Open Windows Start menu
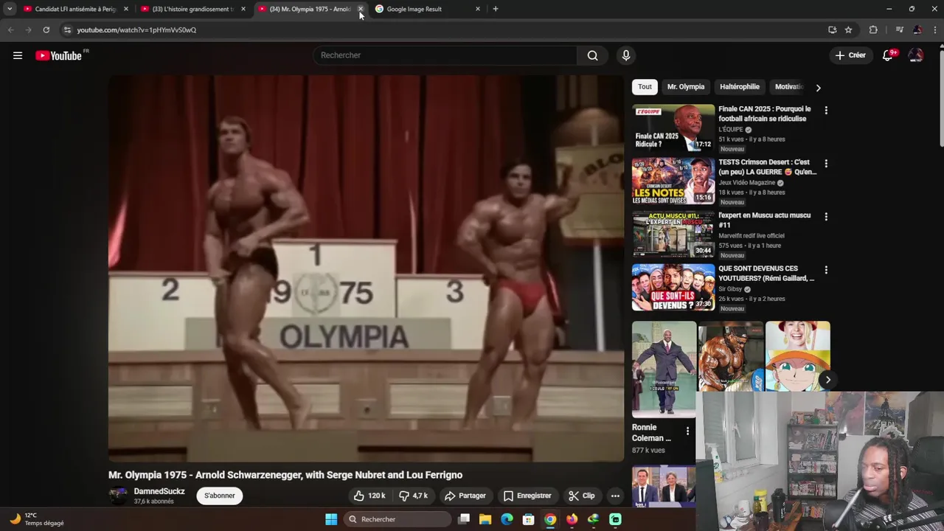Screen dimensions: 944x531 331,519
